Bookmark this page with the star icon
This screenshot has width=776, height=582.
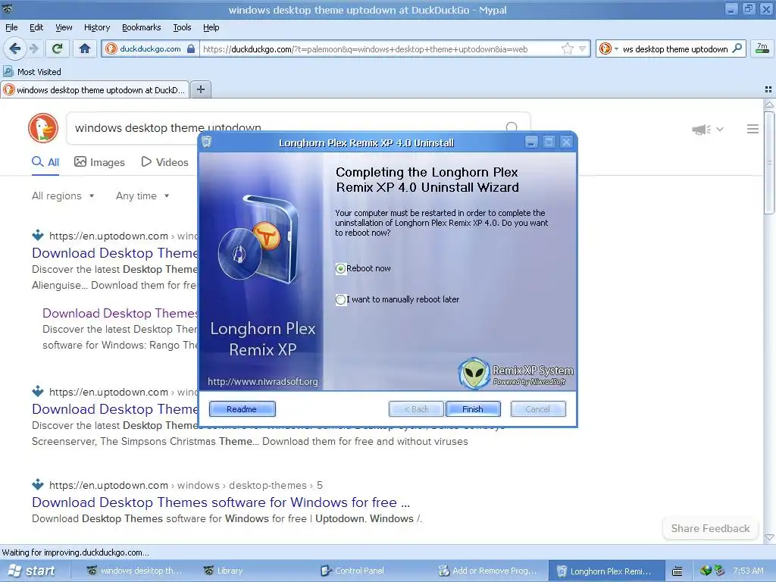[x=567, y=48]
